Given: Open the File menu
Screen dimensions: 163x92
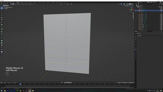Looking at the screenshot, I should coord(3,2).
